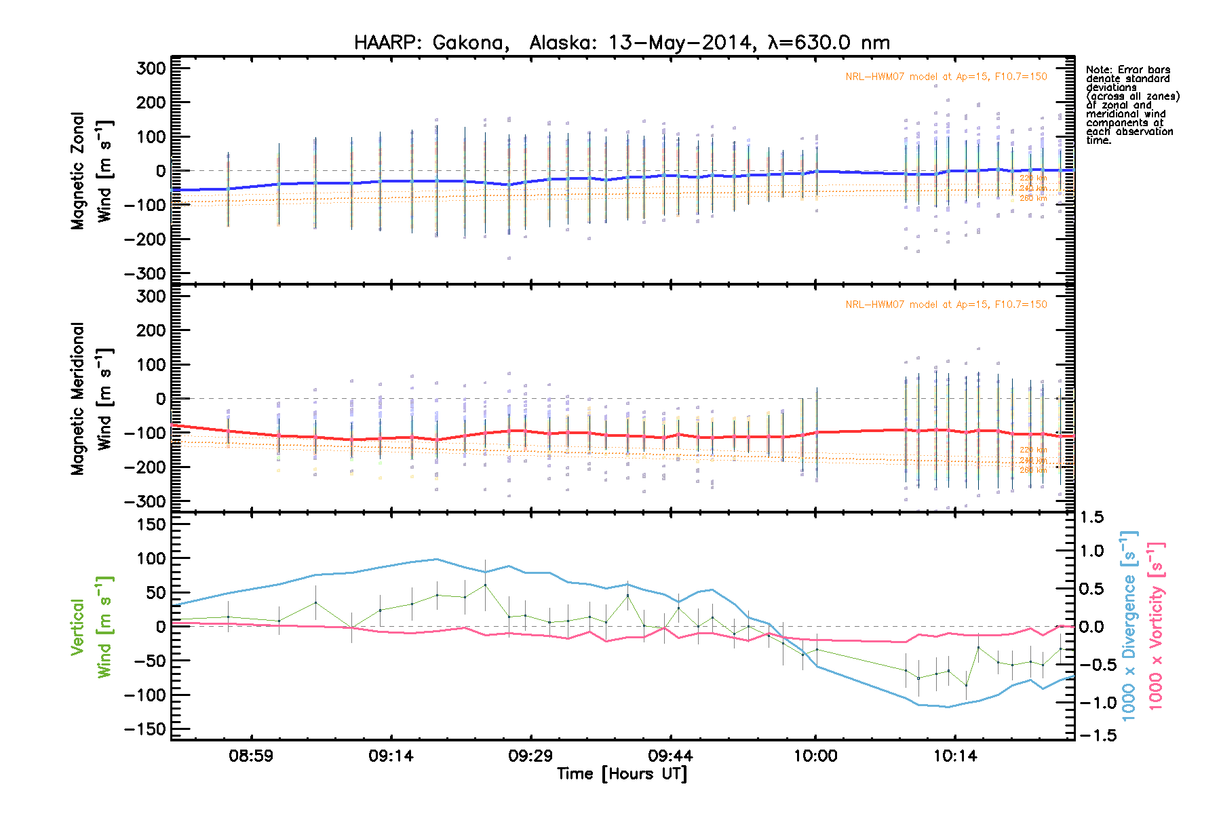Screen dimensions: 1221x814
Task: Click the 10:00 time tick label
Action: pos(815,756)
